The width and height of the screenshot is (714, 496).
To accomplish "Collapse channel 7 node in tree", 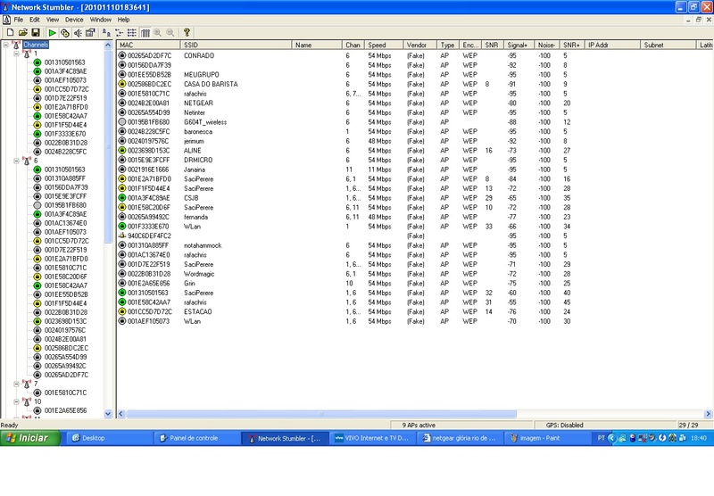I will pyautogui.click(x=16, y=384).
